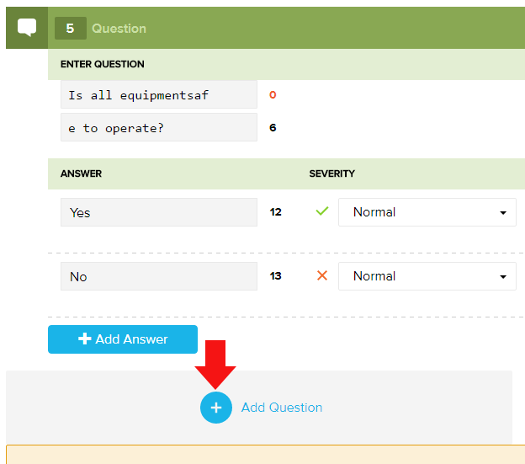The height and width of the screenshot is (464, 525).
Task: Open the severity dropdown for Yes answer
Action: [x=427, y=212]
